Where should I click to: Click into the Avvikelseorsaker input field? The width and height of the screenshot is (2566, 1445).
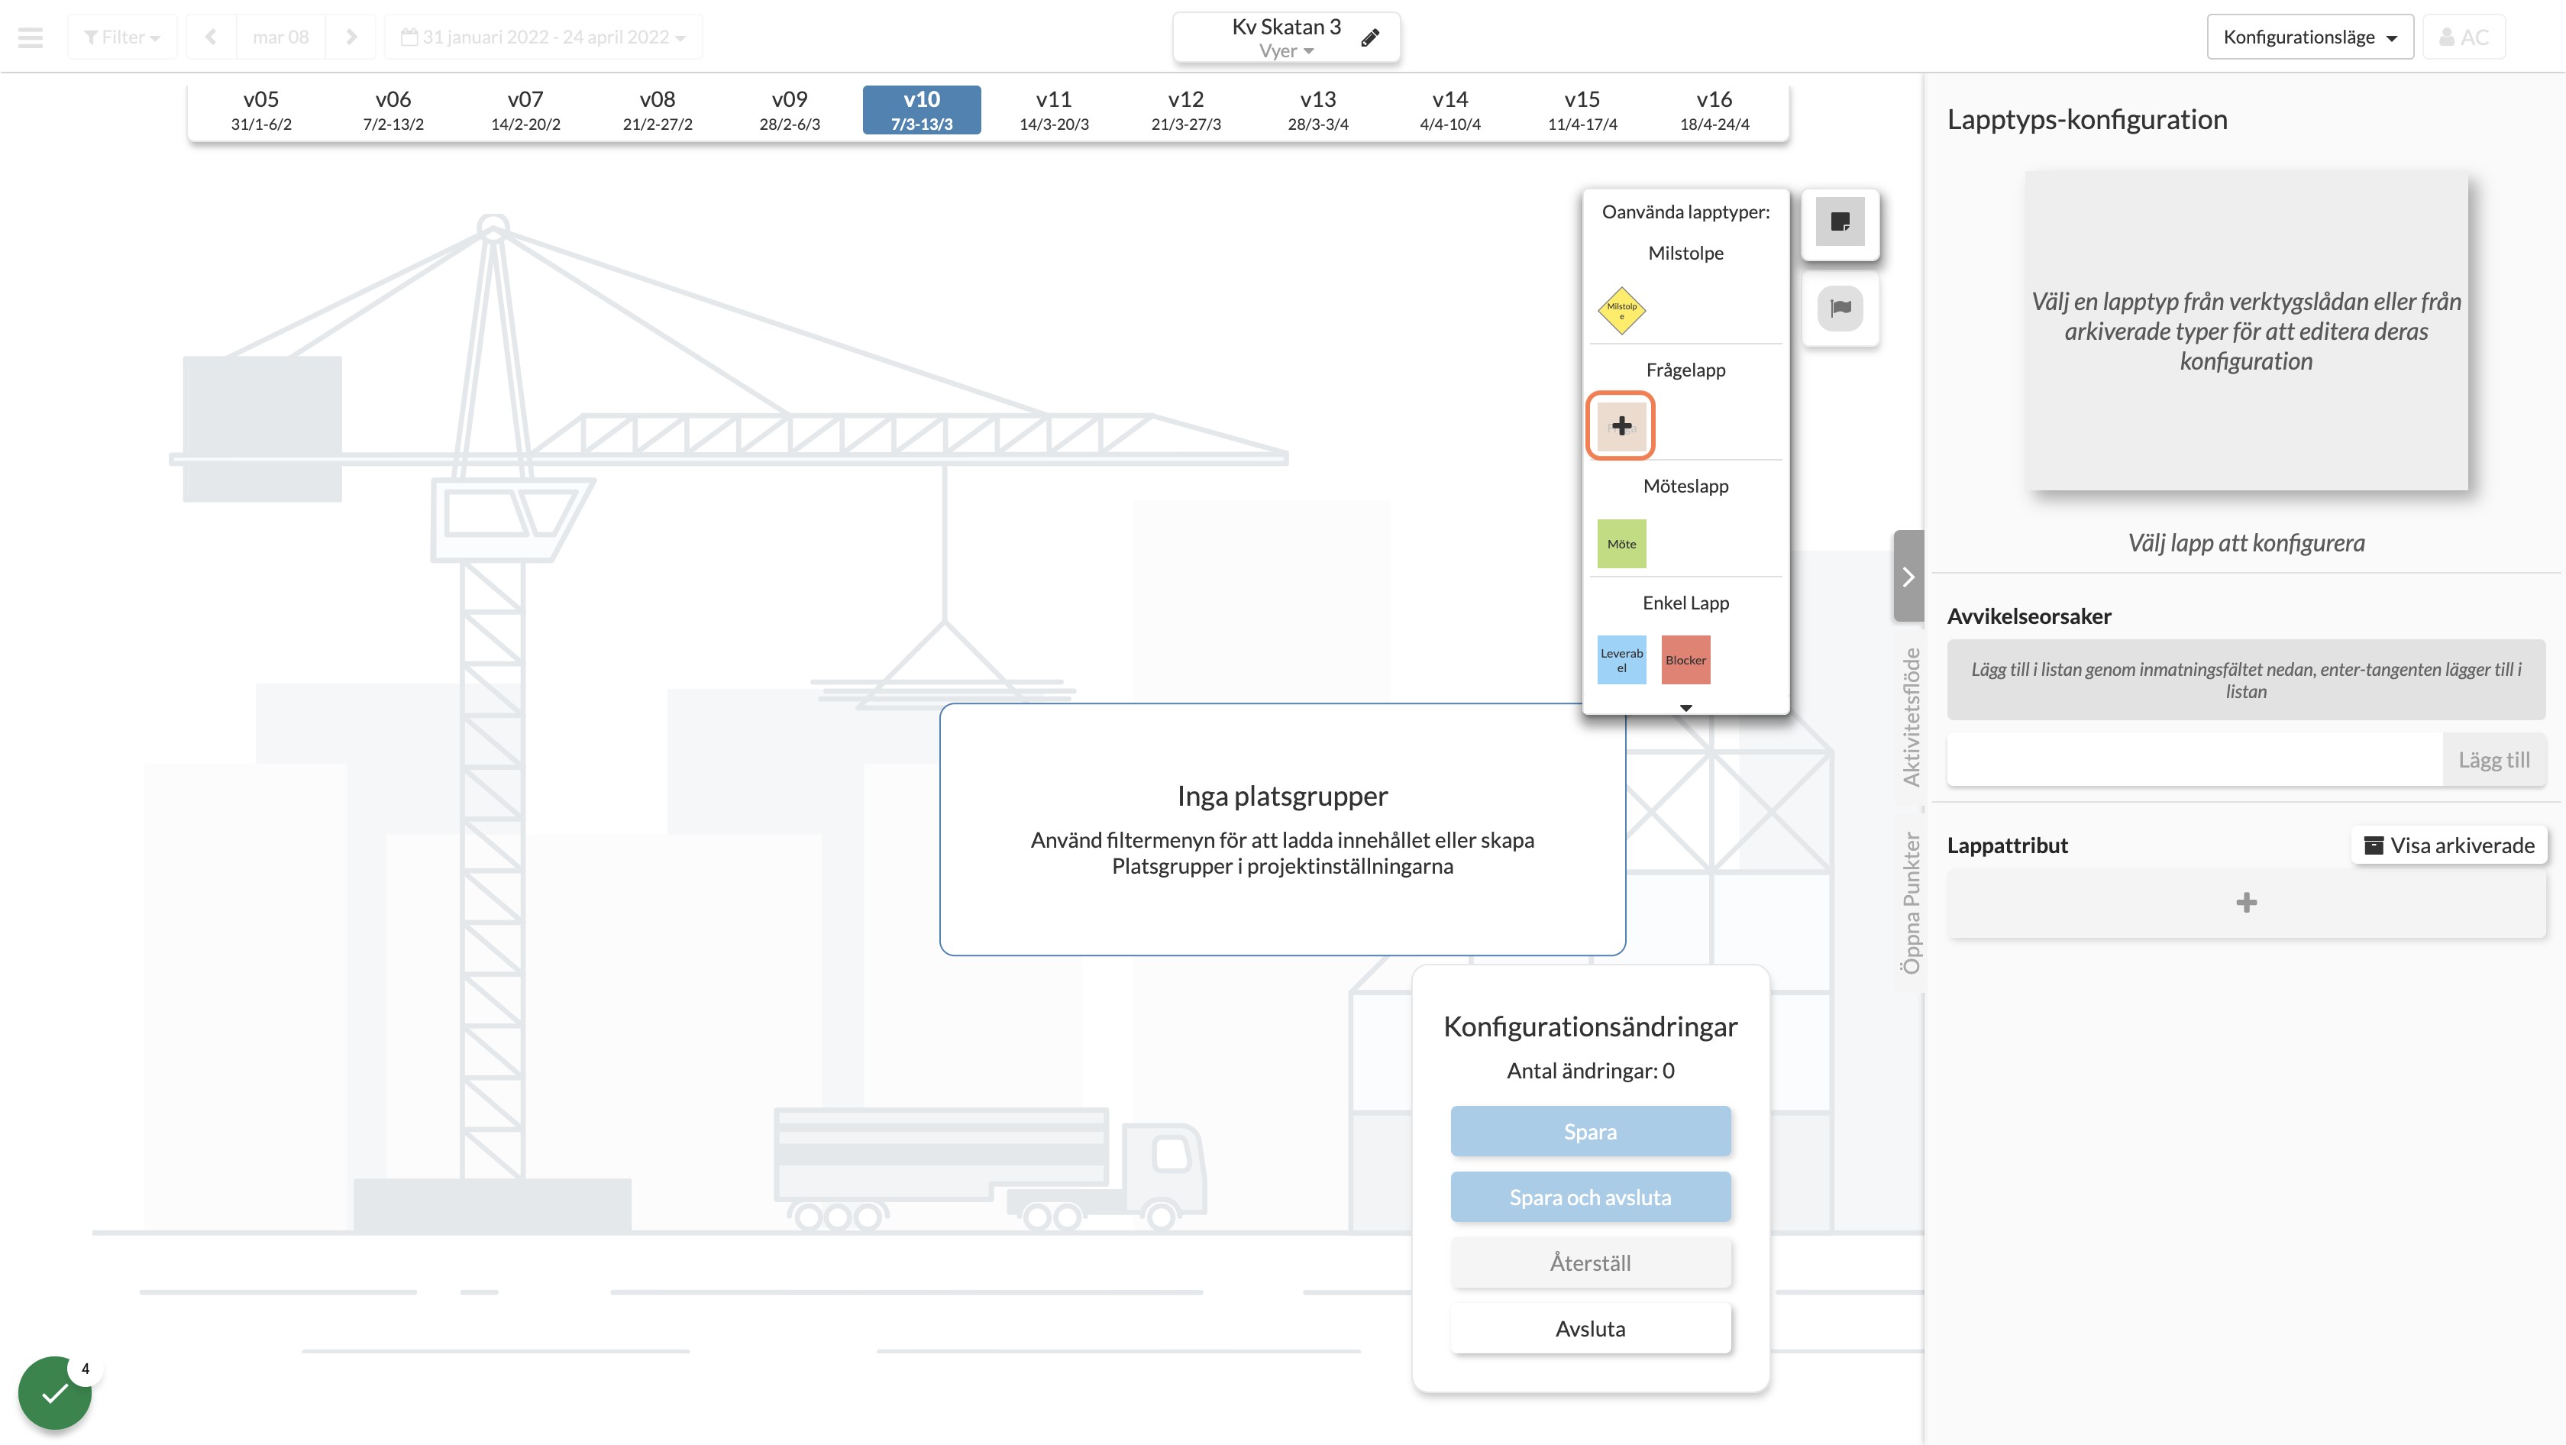[x=2194, y=760]
